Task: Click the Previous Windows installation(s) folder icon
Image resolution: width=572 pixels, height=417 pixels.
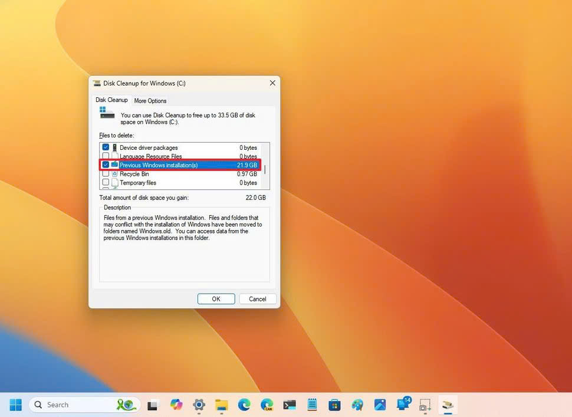Action: click(114, 165)
